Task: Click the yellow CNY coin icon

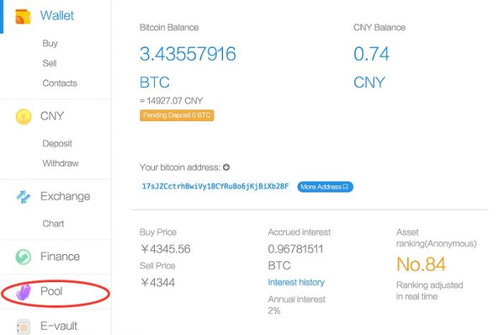Action: pos(23,116)
